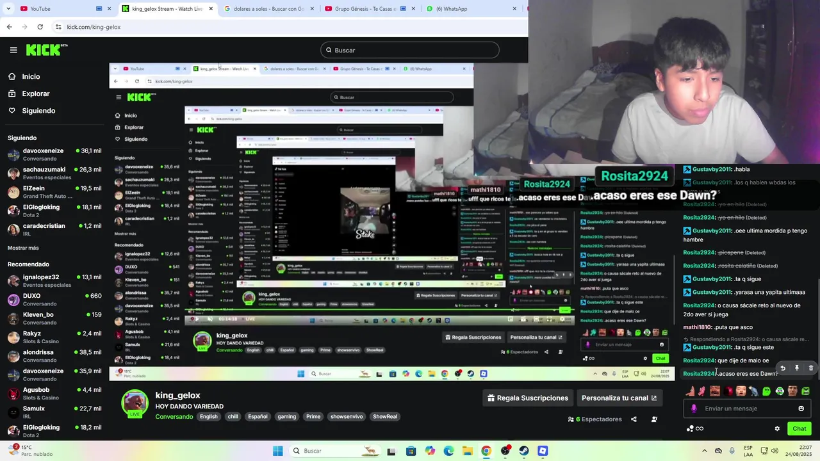The height and width of the screenshot is (461, 820).
Task: Open Samulx IRL channel
Action: [x=54, y=412]
